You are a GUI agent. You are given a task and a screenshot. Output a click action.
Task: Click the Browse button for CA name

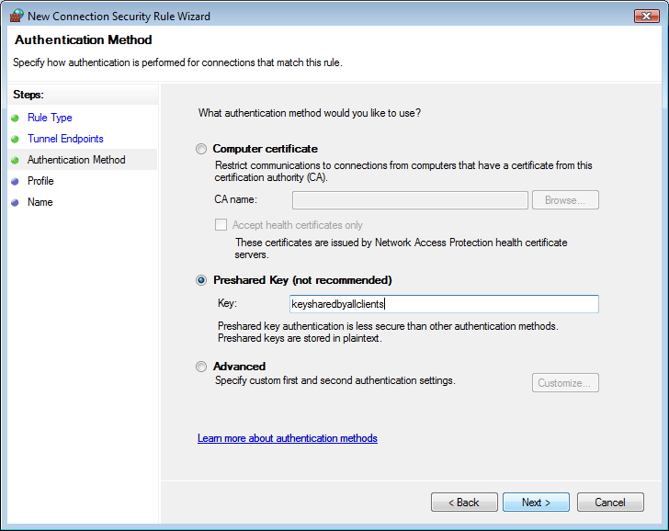(x=565, y=200)
